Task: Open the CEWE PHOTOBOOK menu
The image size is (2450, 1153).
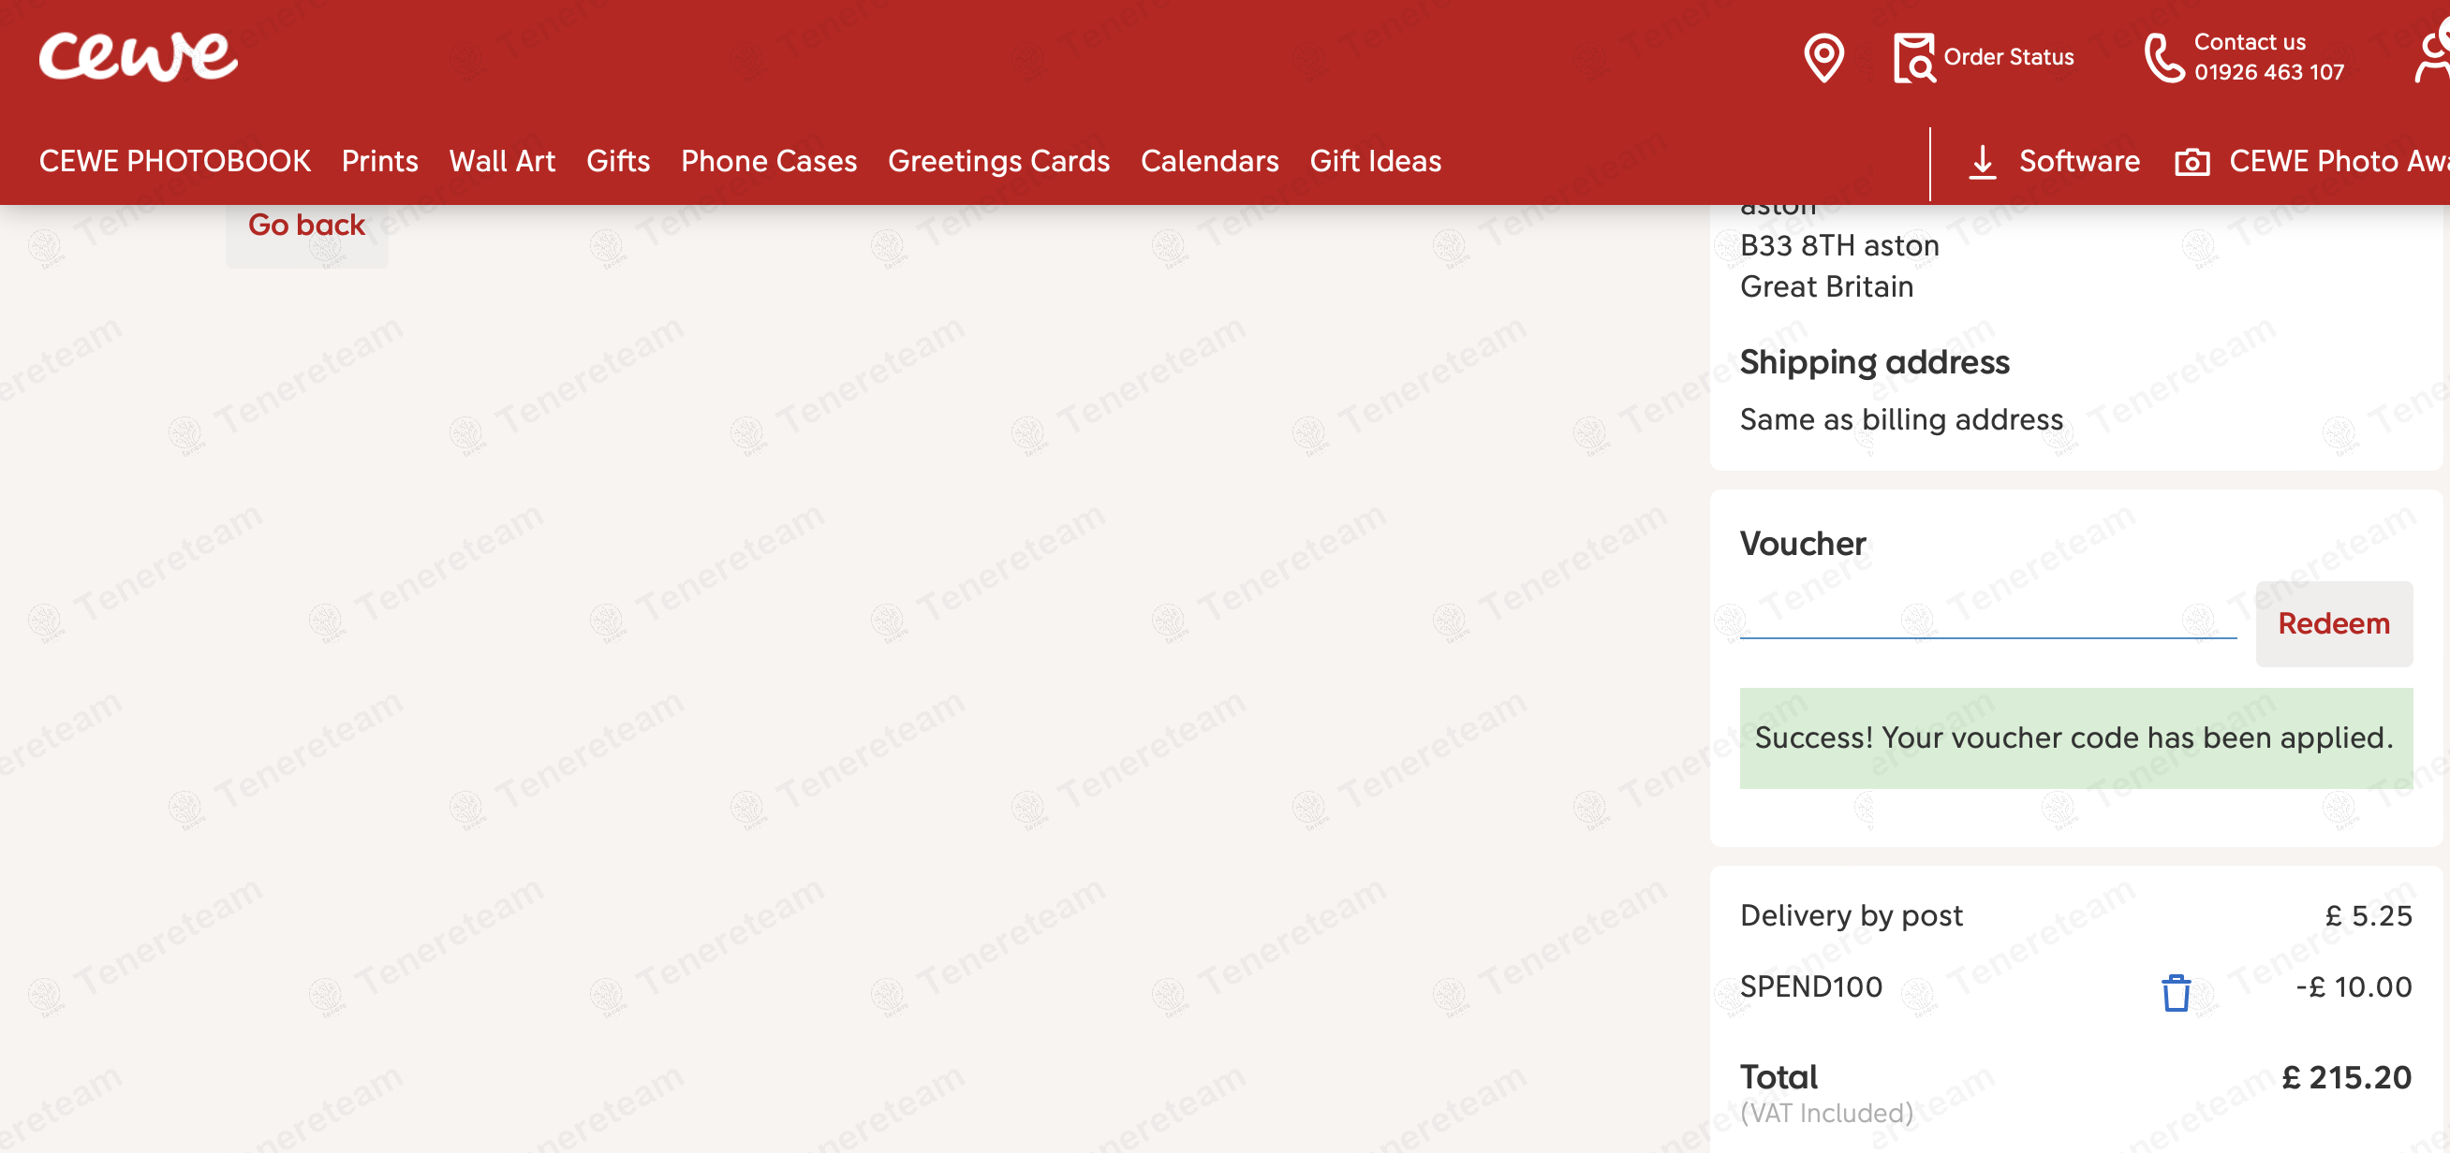Action: coord(175,162)
